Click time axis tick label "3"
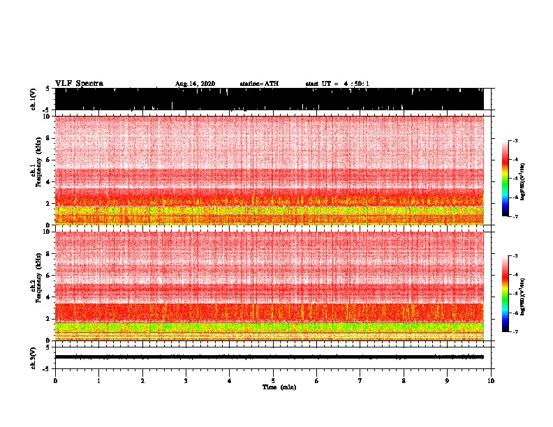 [x=186, y=381]
